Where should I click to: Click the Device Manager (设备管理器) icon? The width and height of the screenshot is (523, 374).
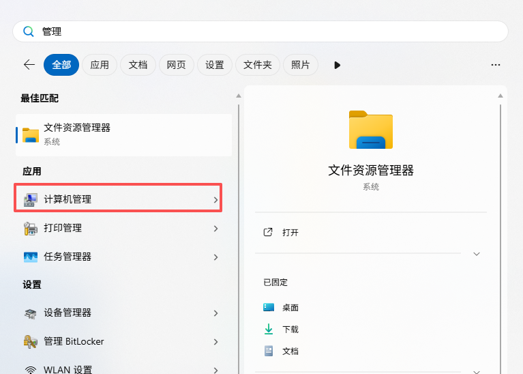pyautogui.click(x=31, y=313)
